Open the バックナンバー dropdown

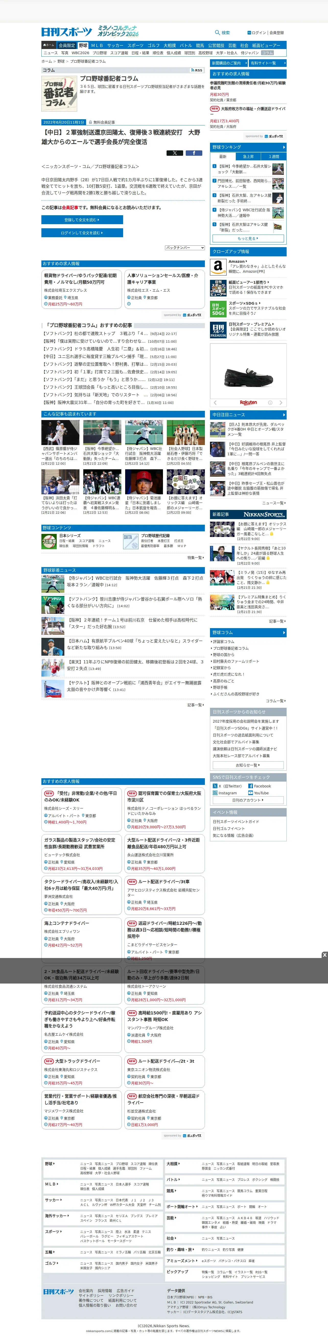(x=185, y=248)
